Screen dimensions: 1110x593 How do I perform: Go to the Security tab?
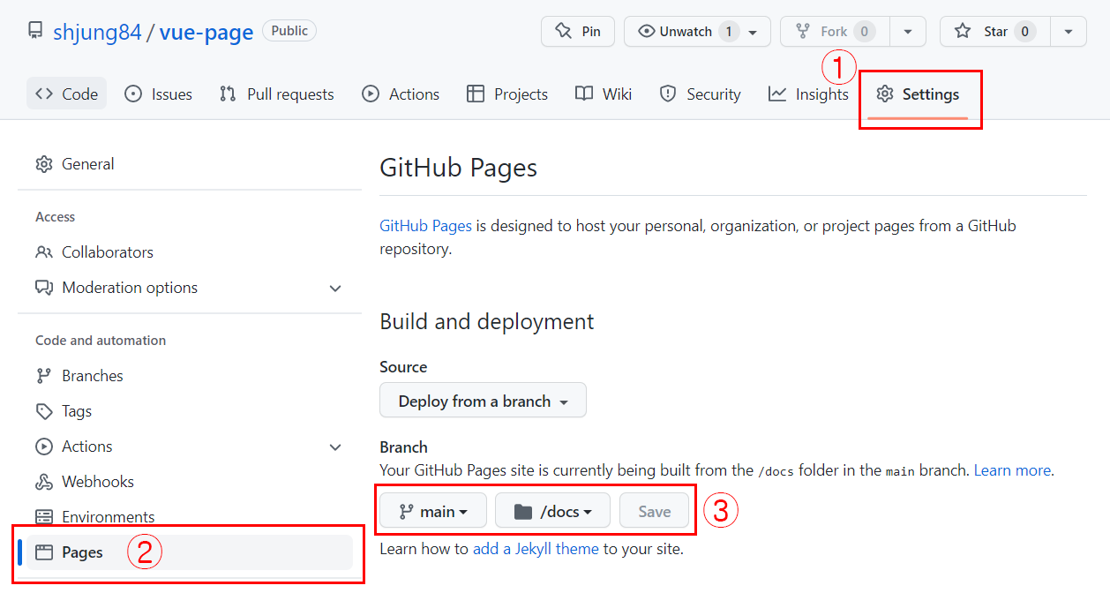click(701, 94)
